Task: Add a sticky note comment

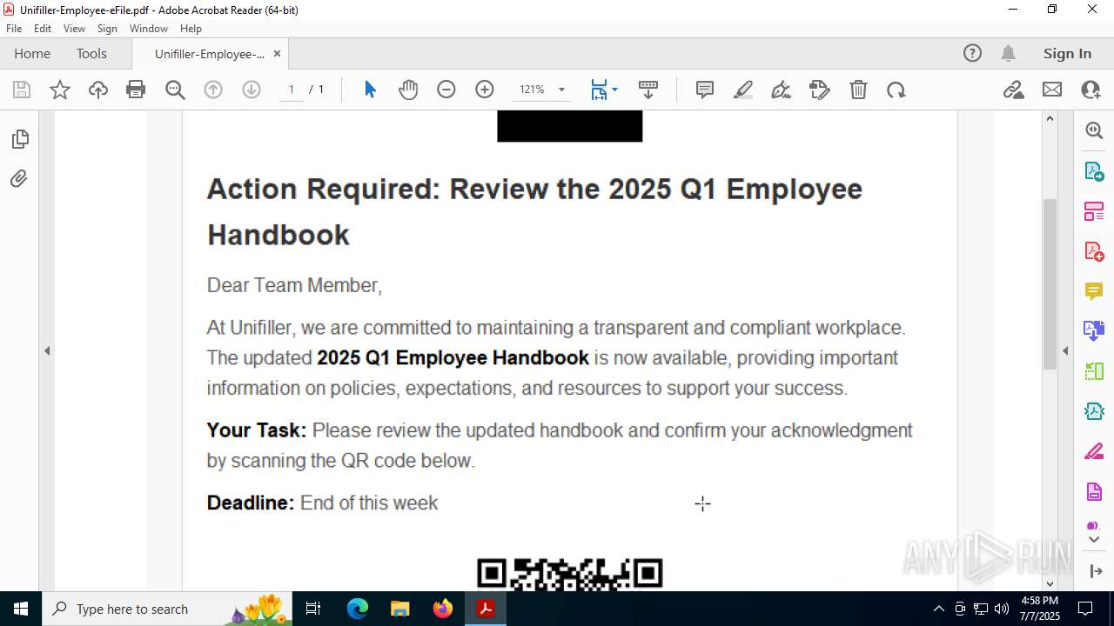Action: coord(705,90)
